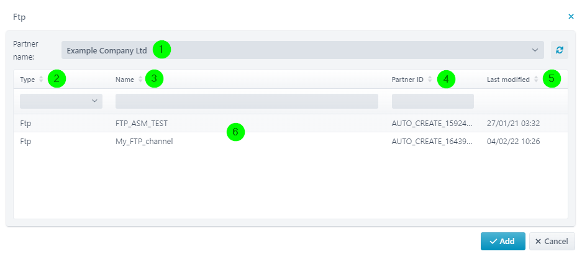Click the refresh icon beside Partner name

click(x=560, y=50)
